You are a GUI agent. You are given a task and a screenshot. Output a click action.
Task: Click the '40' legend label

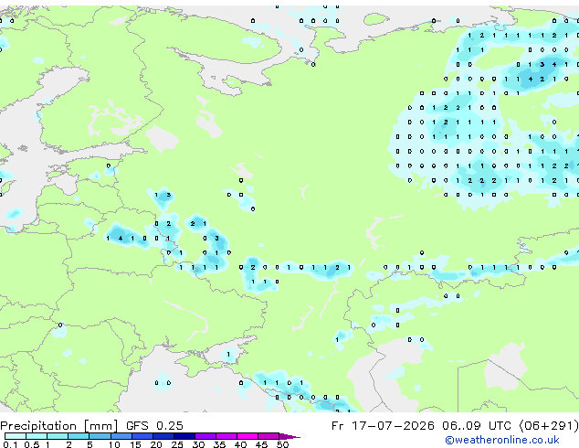[x=241, y=444]
